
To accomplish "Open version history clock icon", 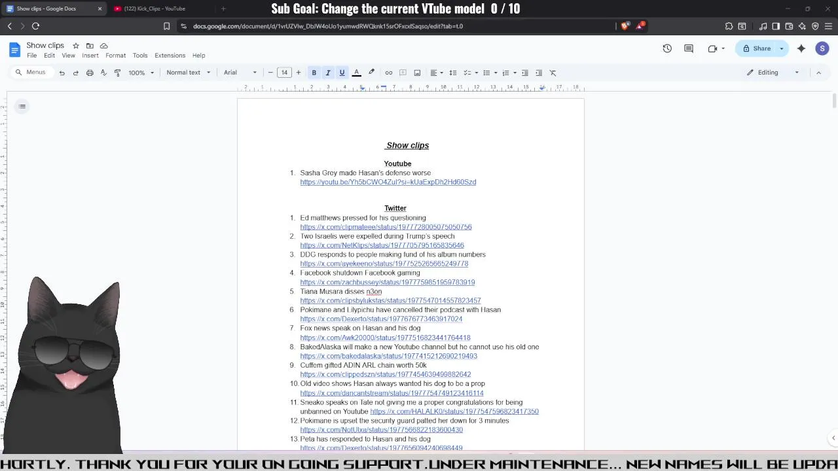I will (x=667, y=48).
